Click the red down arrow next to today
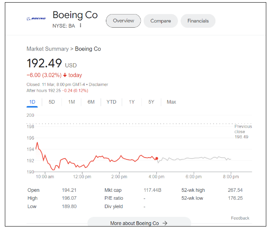 coord(65,75)
